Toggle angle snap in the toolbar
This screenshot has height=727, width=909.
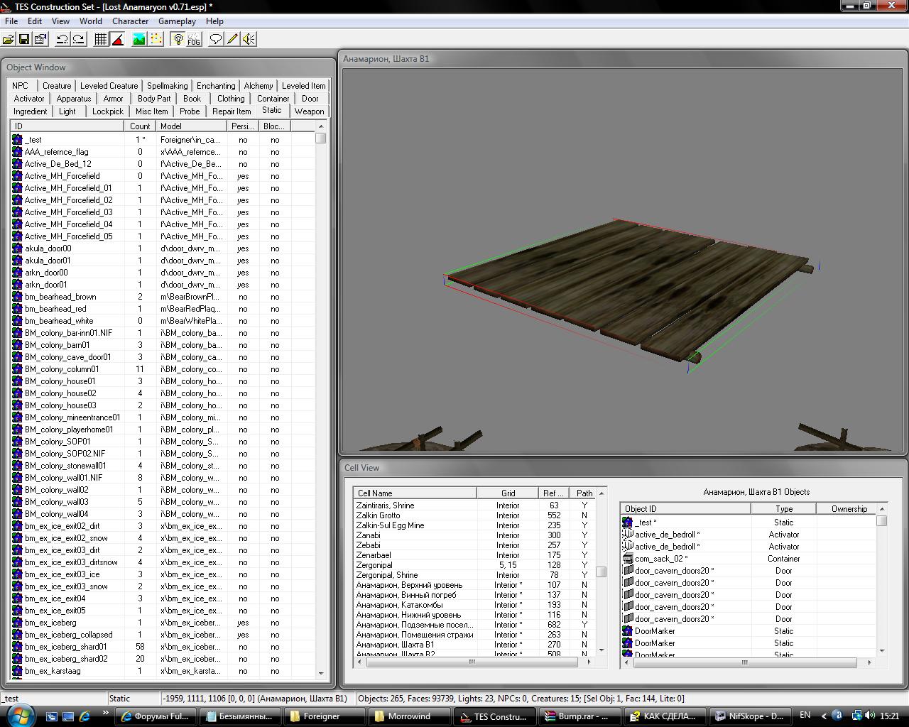coord(117,40)
